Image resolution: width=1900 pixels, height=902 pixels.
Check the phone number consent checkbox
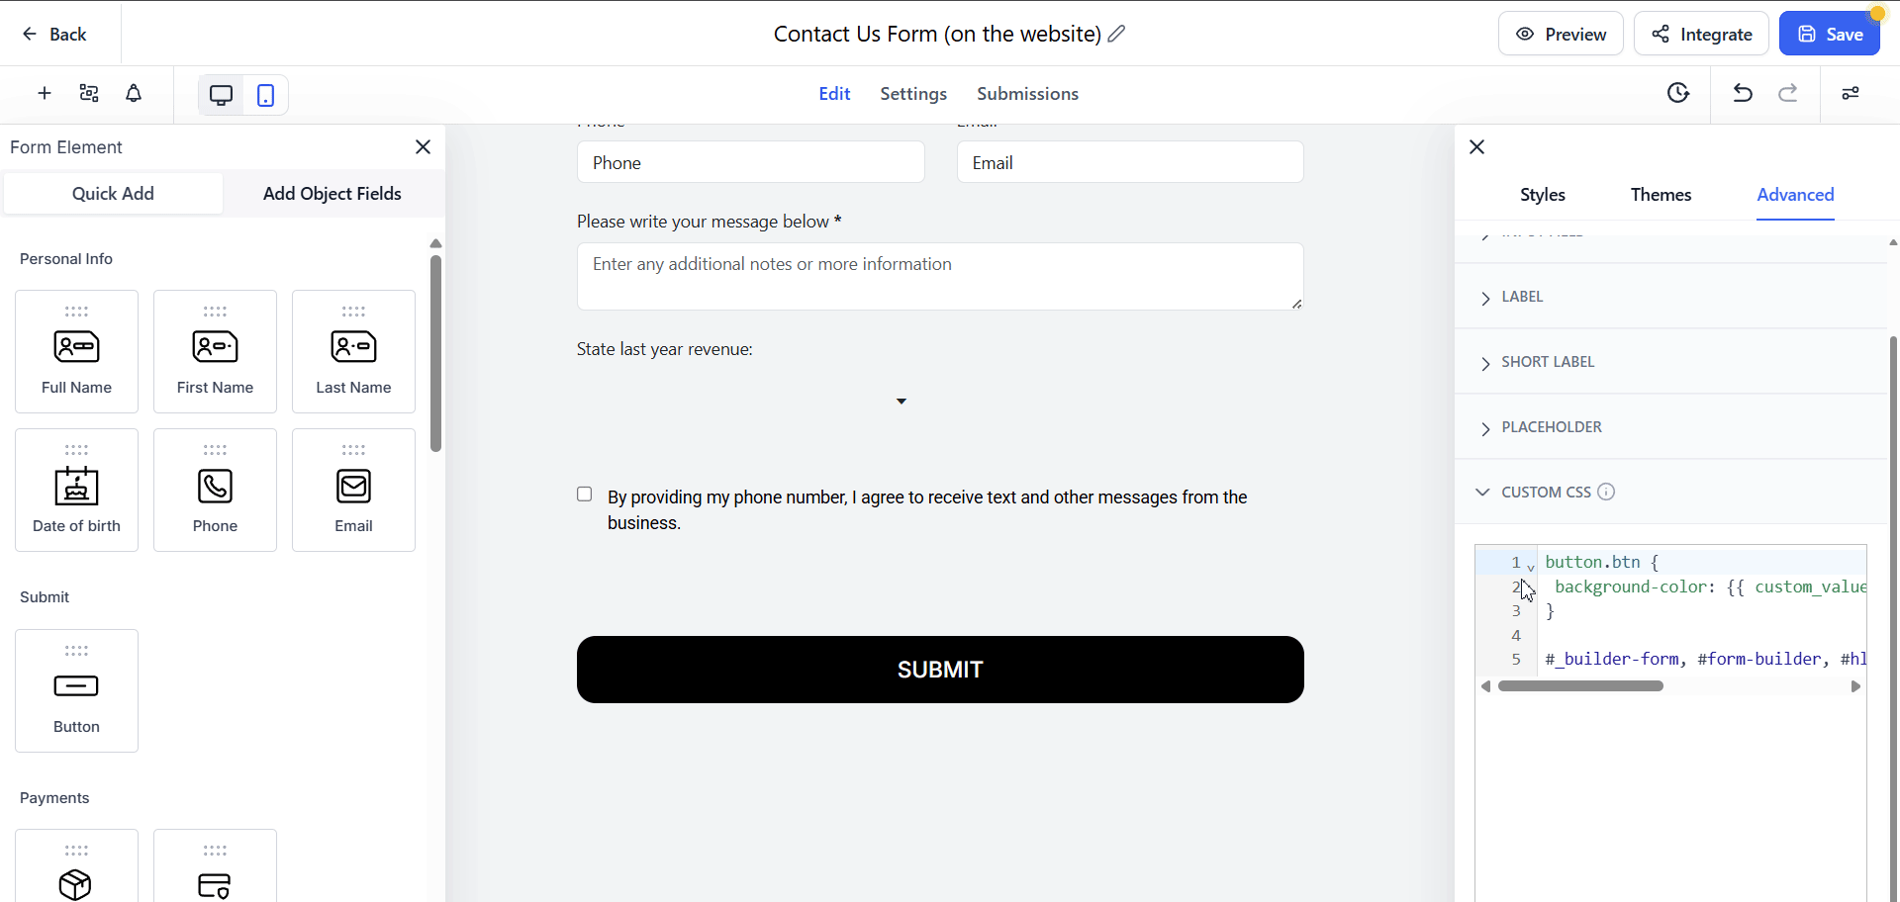click(x=585, y=495)
